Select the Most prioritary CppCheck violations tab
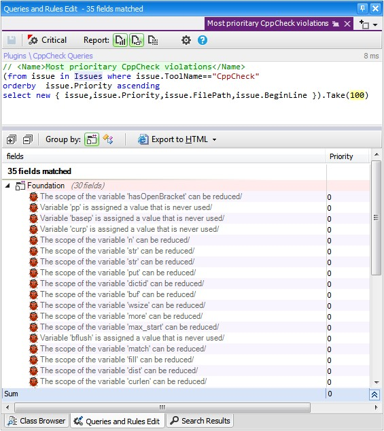This screenshot has height=431, width=384. click(268, 23)
